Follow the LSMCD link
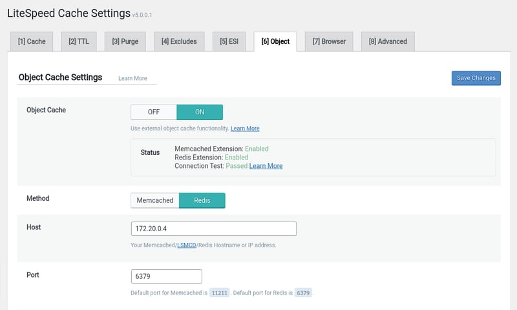The height and width of the screenshot is (310, 517). [x=186, y=245]
